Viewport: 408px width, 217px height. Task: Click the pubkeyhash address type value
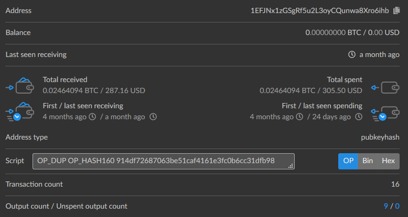click(x=380, y=138)
